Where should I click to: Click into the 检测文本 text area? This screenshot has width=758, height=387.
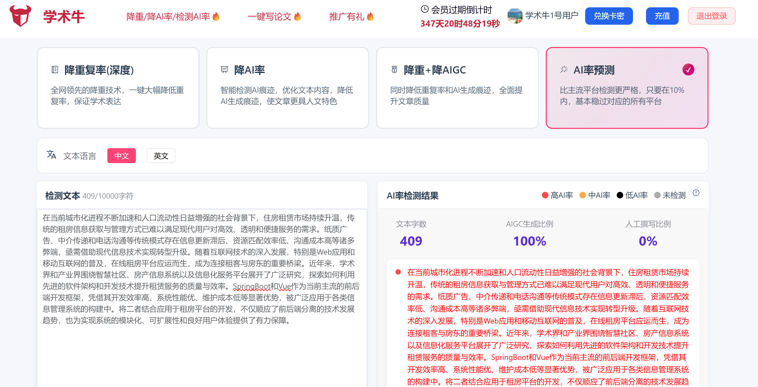click(x=202, y=298)
